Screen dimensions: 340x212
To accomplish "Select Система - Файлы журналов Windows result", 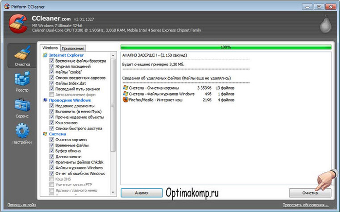I will [x=179, y=94].
